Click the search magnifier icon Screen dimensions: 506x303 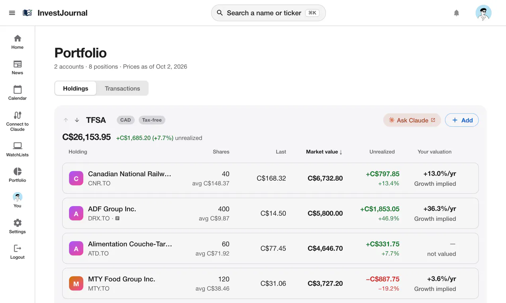220,13
